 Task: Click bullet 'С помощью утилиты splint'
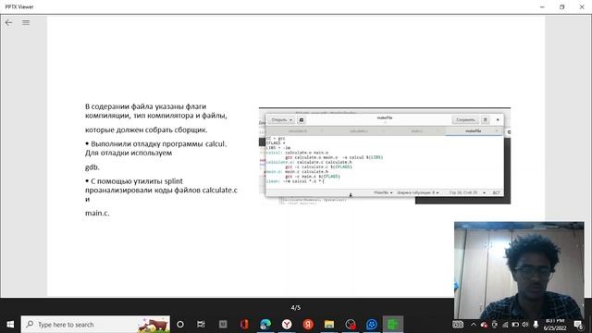[134, 181]
